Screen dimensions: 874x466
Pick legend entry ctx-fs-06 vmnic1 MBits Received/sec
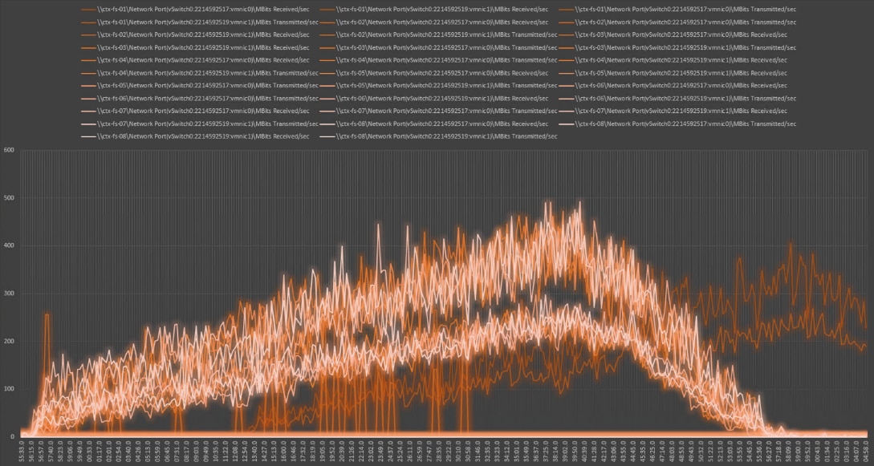[x=434, y=98]
